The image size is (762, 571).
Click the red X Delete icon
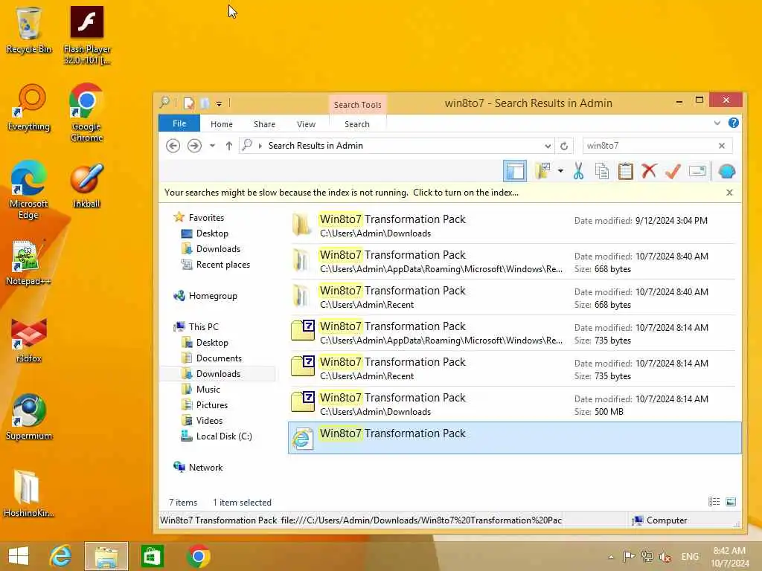(649, 171)
